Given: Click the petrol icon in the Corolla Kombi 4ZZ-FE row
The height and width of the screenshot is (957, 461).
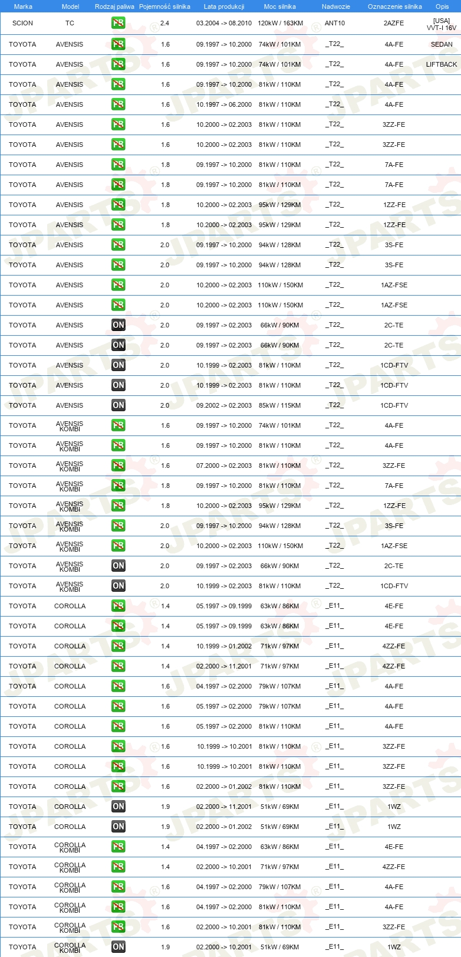Looking at the screenshot, I should tap(118, 867).
